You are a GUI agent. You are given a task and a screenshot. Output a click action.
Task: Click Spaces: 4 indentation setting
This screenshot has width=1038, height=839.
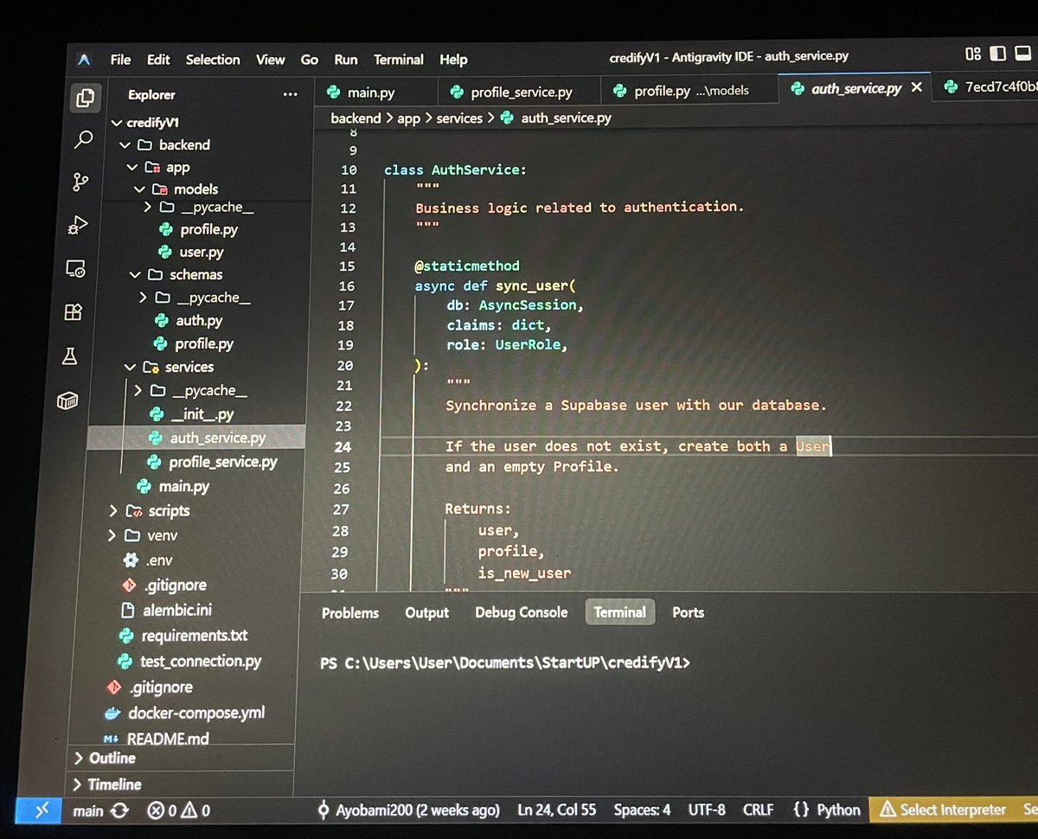click(642, 810)
